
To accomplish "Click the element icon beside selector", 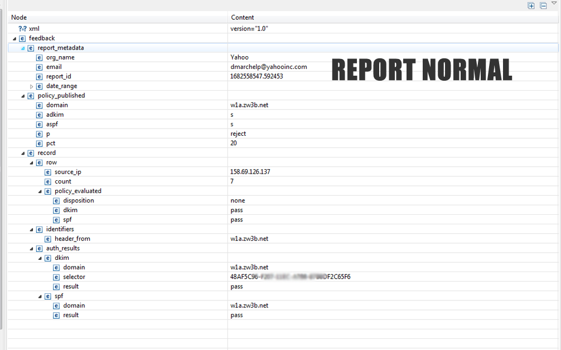I will (x=56, y=277).
